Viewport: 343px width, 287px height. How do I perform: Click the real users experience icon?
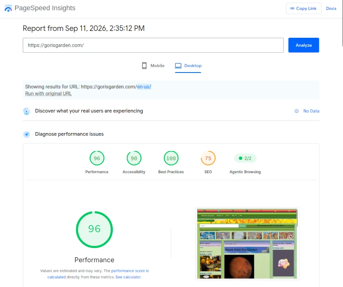point(27,112)
